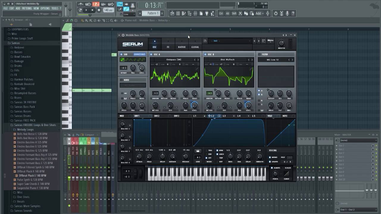
Task: Open the mixer toolbar icon
Action: (195, 13)
